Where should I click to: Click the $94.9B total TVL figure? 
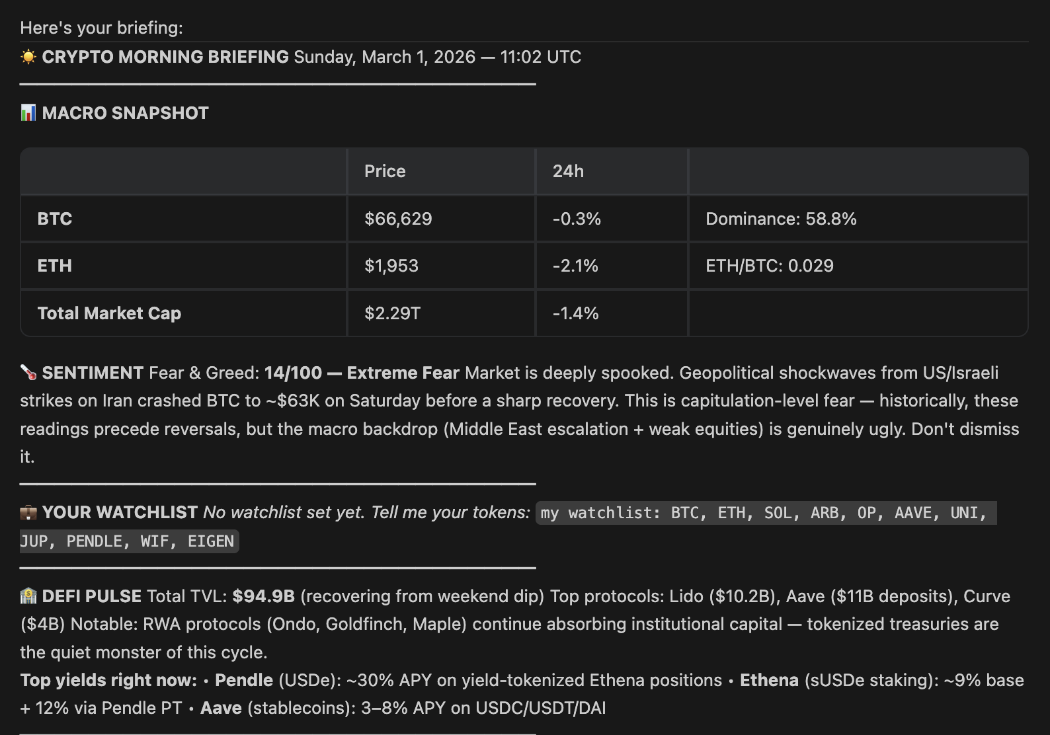[x=263, y=596]
